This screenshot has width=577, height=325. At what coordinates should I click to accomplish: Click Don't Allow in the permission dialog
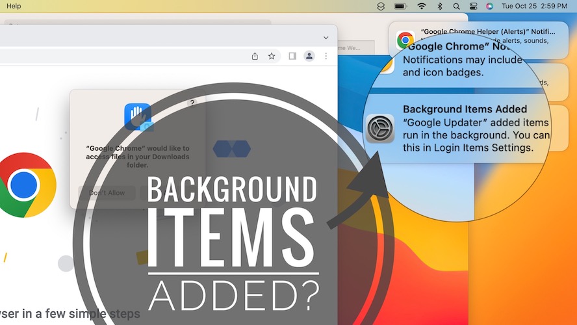(x=107, y=193)
